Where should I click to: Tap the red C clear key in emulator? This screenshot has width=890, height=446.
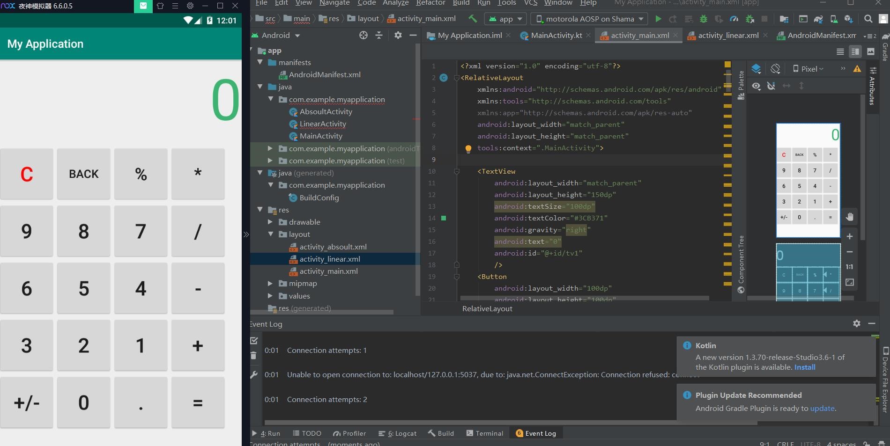tap(27, 174)
